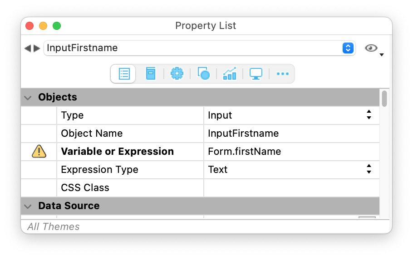Open the Type dropdown showing Input

[369, 115]
